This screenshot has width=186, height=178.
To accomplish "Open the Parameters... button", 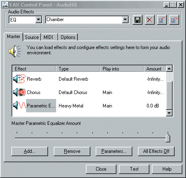I will (x=114, y=151).
